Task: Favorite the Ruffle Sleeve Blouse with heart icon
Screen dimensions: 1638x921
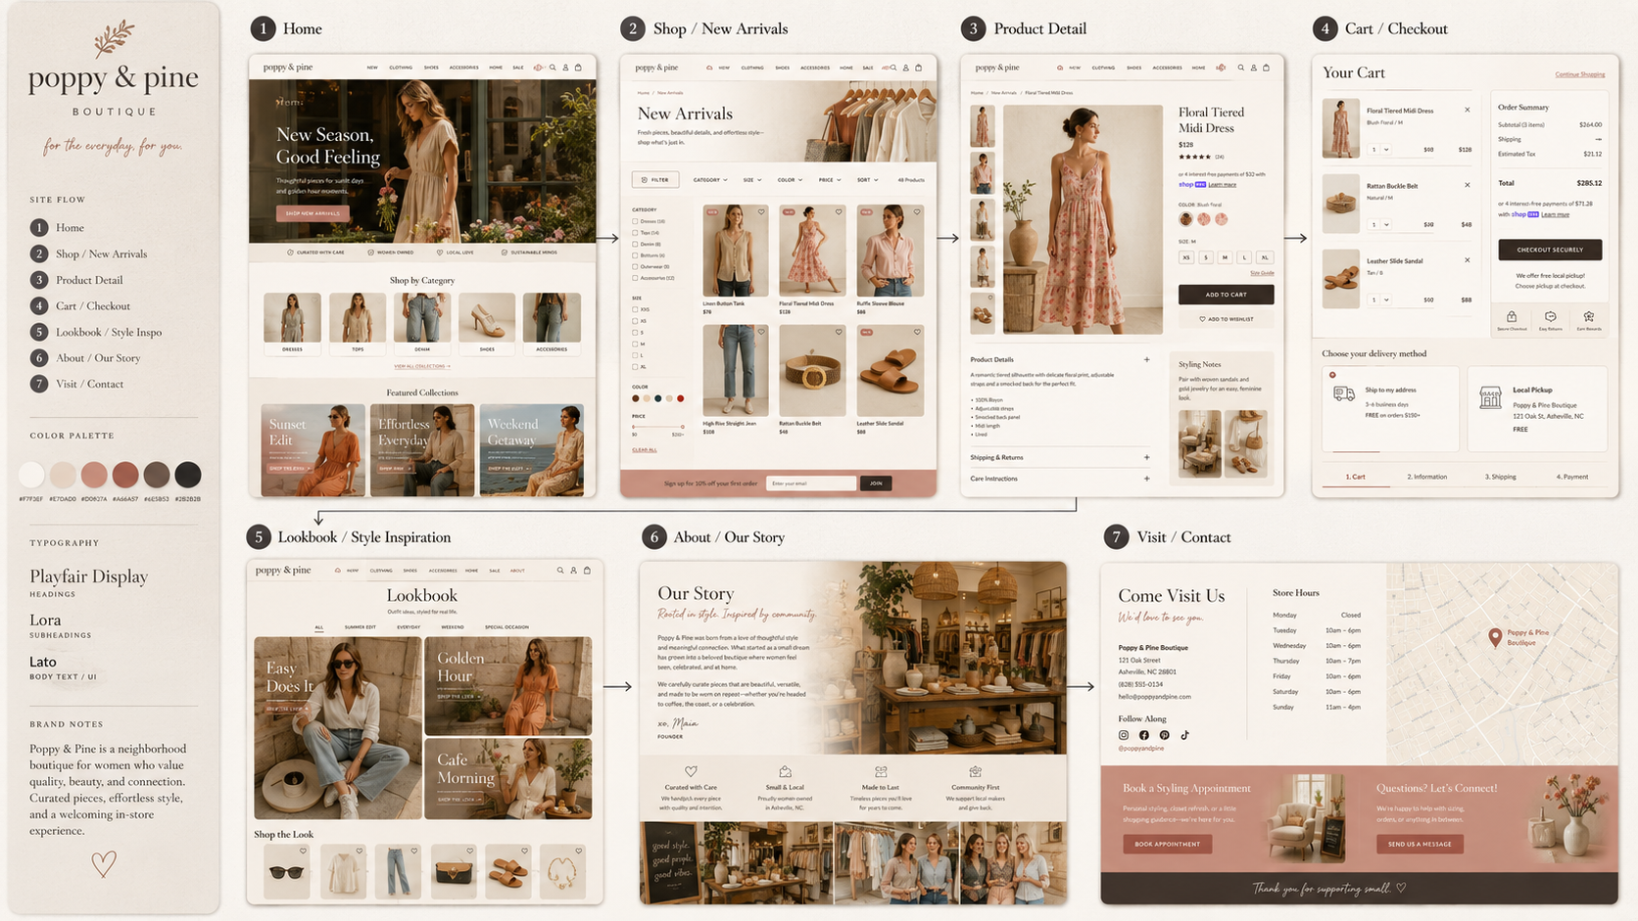Action: tap(917, 211)
